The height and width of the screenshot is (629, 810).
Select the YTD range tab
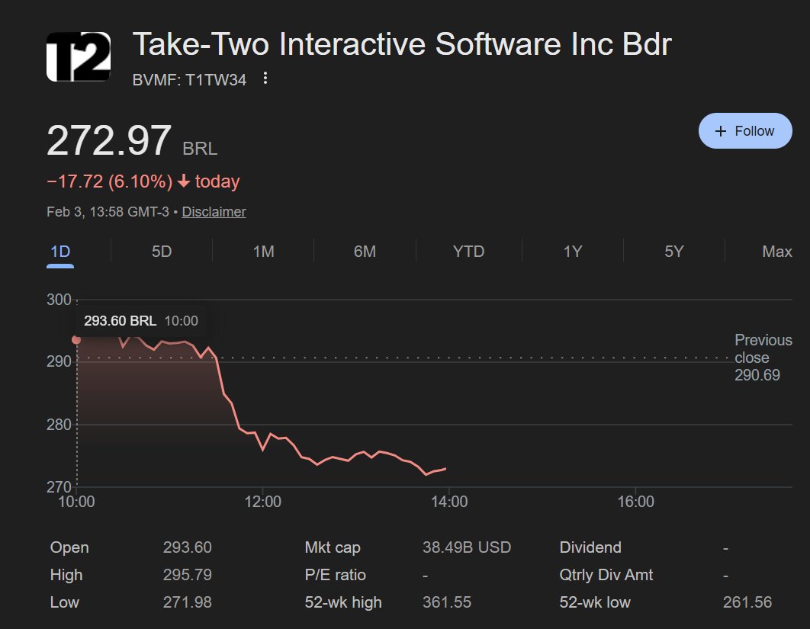click(468, 252)
